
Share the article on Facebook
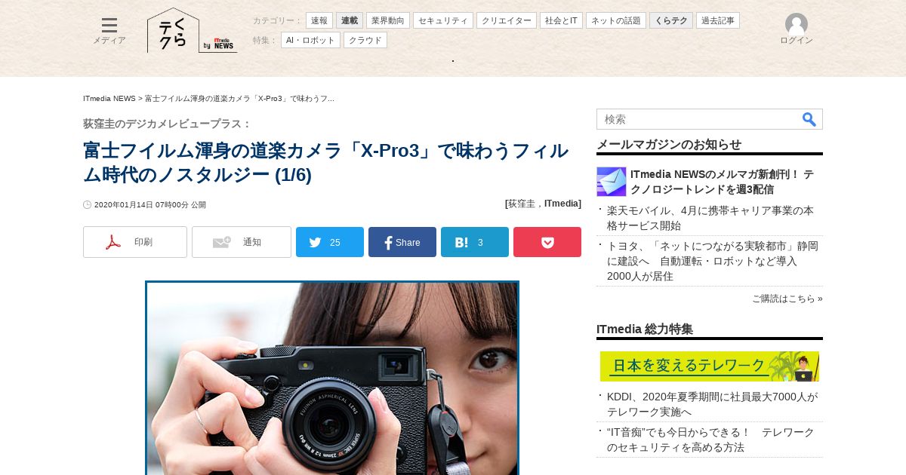[x=402, y=242]
